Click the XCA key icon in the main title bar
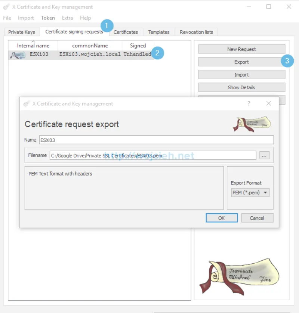The width and height of the screenshot is (299, 313). [6, 6]
